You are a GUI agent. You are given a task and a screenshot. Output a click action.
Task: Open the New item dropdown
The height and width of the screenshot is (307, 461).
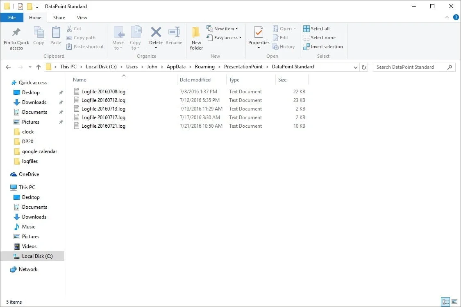coord(223,28)
